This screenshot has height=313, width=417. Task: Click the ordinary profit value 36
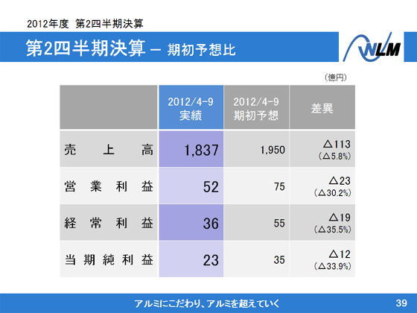click(211, 224)
